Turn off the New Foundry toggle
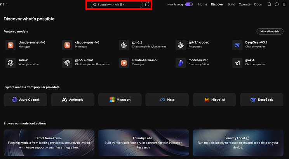The image size is (289, 159). coord(189,4)
